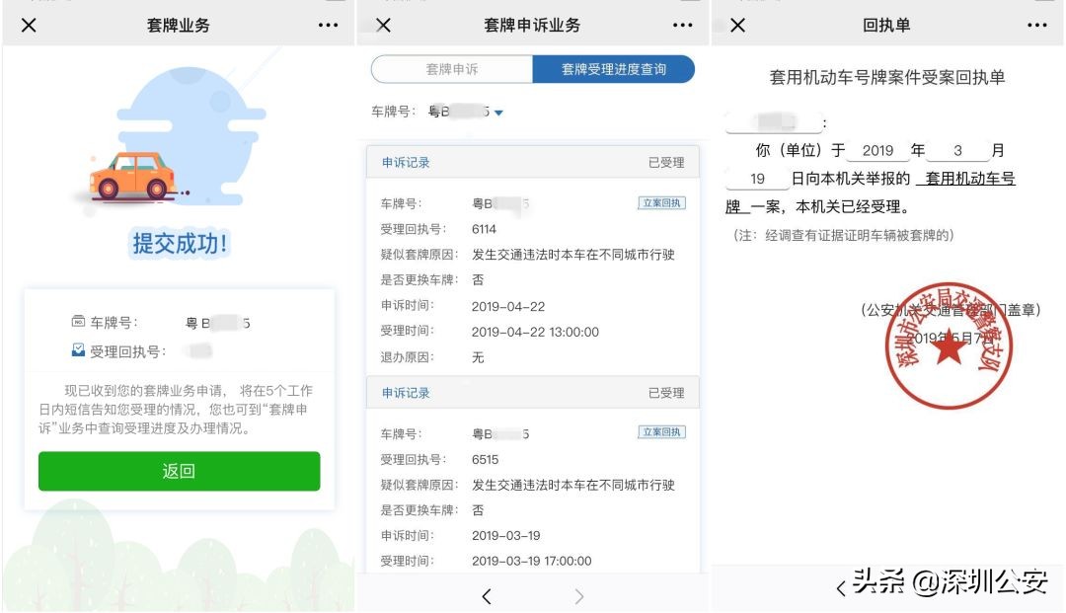Tap the right chevron at the page bottom
1066x613 pixels.
click(x=578, y=596)
